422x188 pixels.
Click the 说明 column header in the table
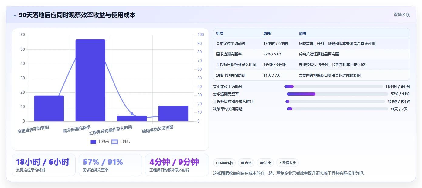click(x=302, y=33)
